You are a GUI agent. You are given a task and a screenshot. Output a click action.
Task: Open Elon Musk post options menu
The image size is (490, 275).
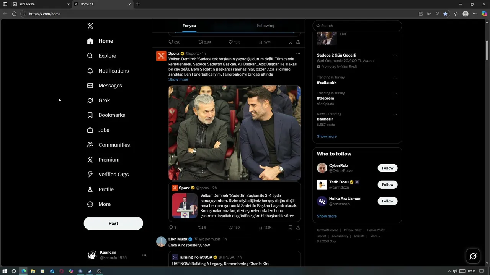(298, 239)
